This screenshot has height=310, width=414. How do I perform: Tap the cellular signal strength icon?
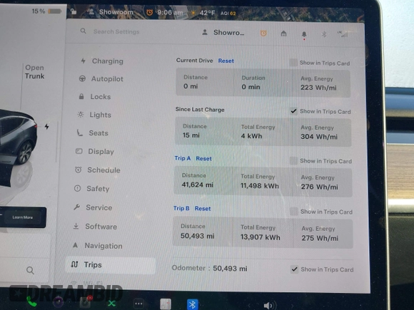point(343,33)
